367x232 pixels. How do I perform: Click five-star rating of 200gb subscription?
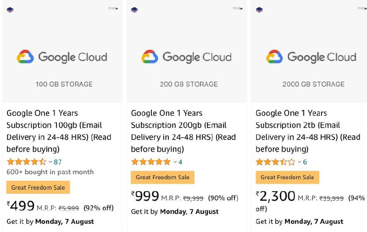click(x=151, y=162)
